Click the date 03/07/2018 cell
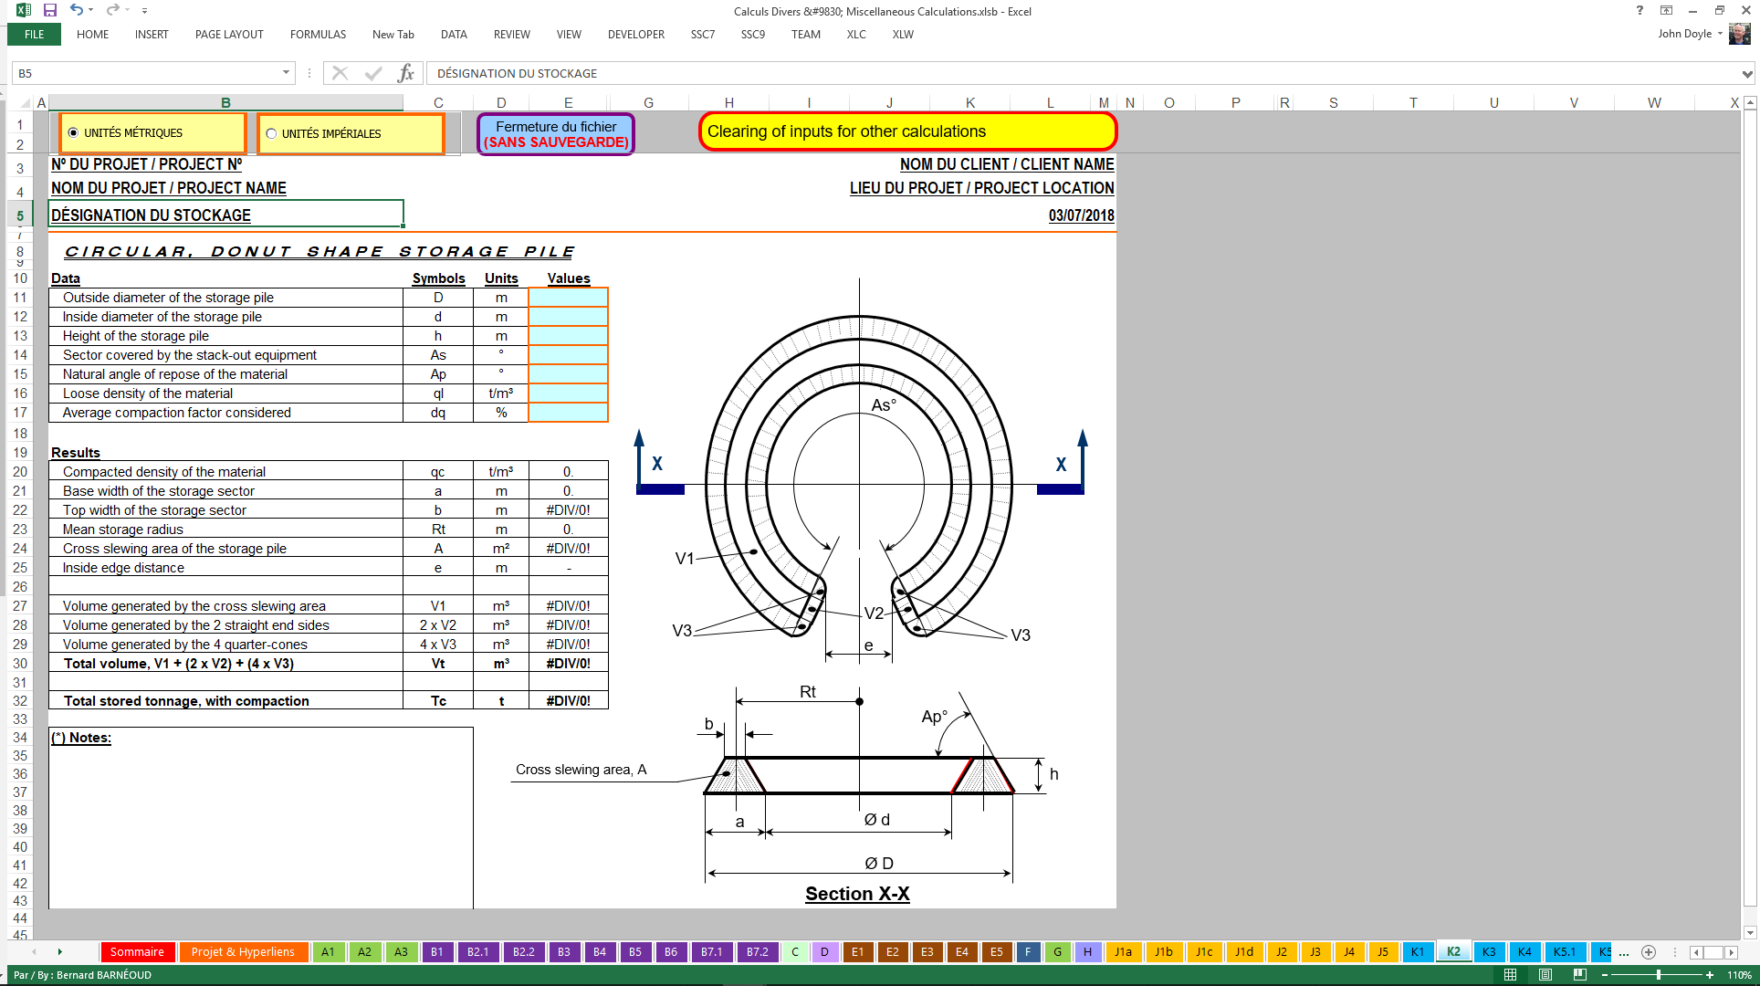This screenshot has height=986, width=1760. 1081,215
